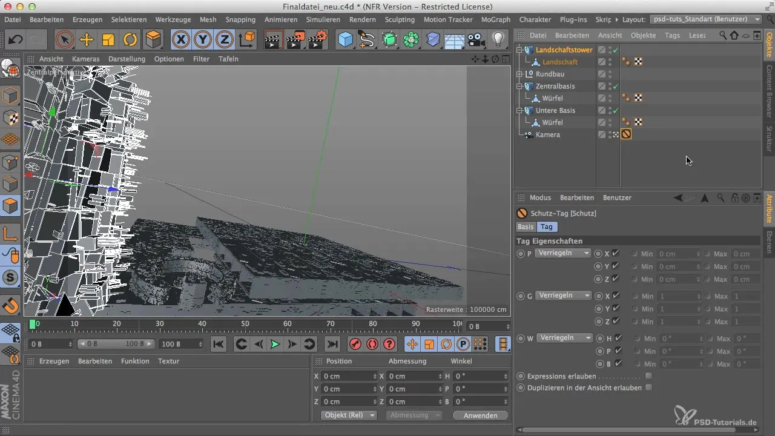Switch to the Basis tab
775x436 pixels.
point(526,226)
